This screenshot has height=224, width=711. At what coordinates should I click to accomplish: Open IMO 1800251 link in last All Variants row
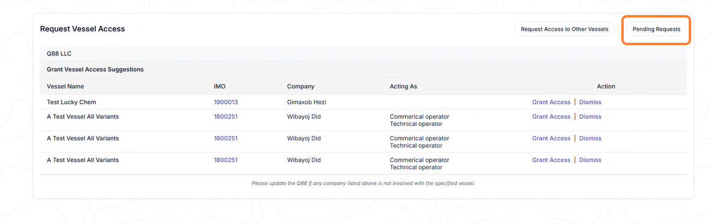pos(226,160)
